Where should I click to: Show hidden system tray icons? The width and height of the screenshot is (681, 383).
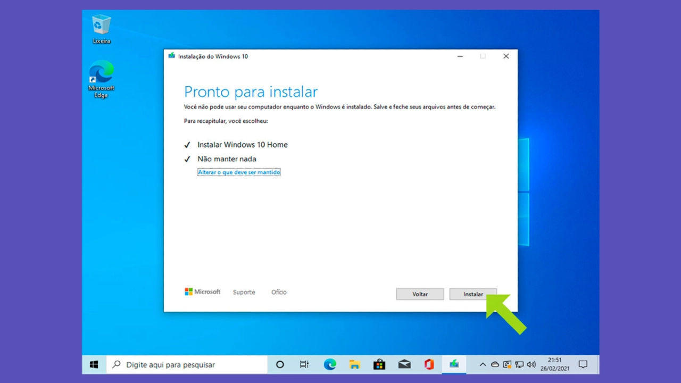(483, 364)
